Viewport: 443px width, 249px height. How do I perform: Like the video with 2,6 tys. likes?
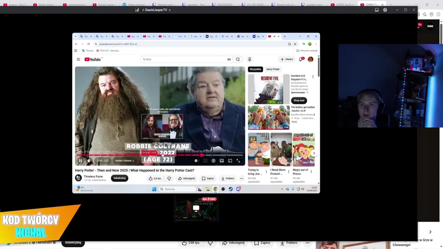pyautogui.click(x=155, y=178)
